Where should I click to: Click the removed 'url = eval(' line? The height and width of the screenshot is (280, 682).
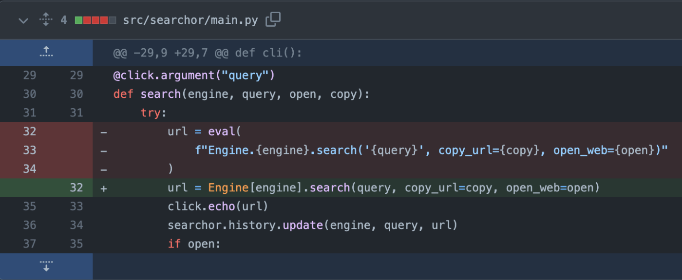click(205, 131)
